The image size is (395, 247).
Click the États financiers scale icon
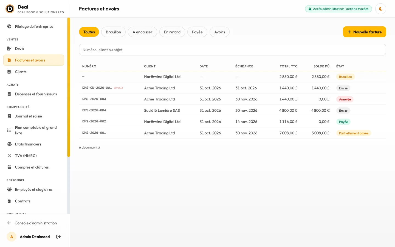[9, 144]
